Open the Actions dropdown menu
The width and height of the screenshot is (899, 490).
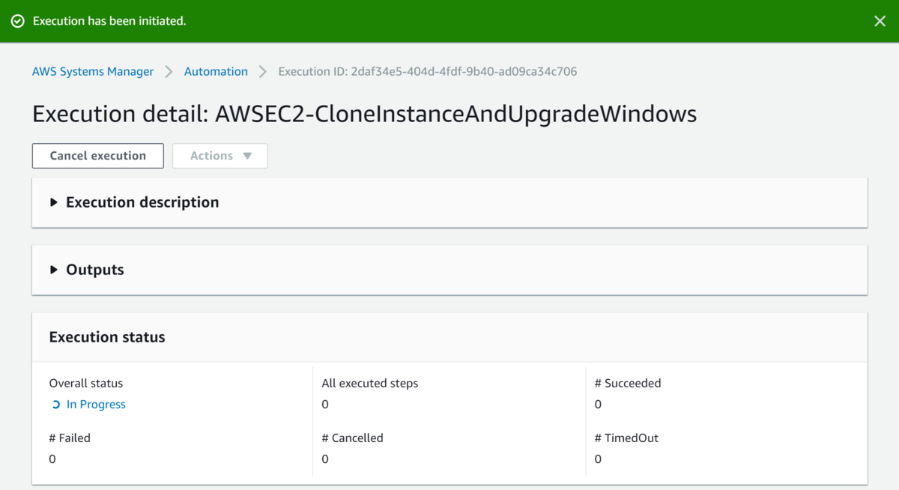(220, 156)
